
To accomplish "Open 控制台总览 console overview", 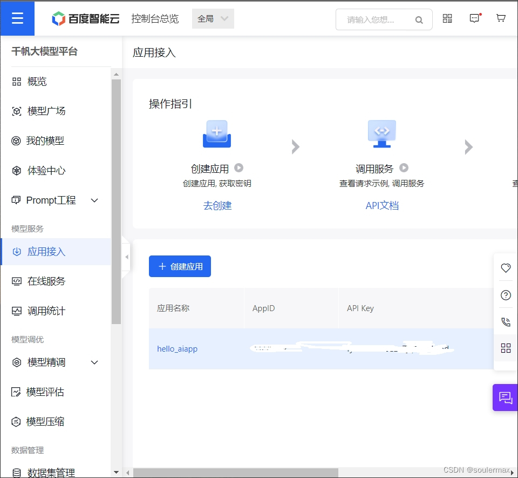I will tap(155, 18).
